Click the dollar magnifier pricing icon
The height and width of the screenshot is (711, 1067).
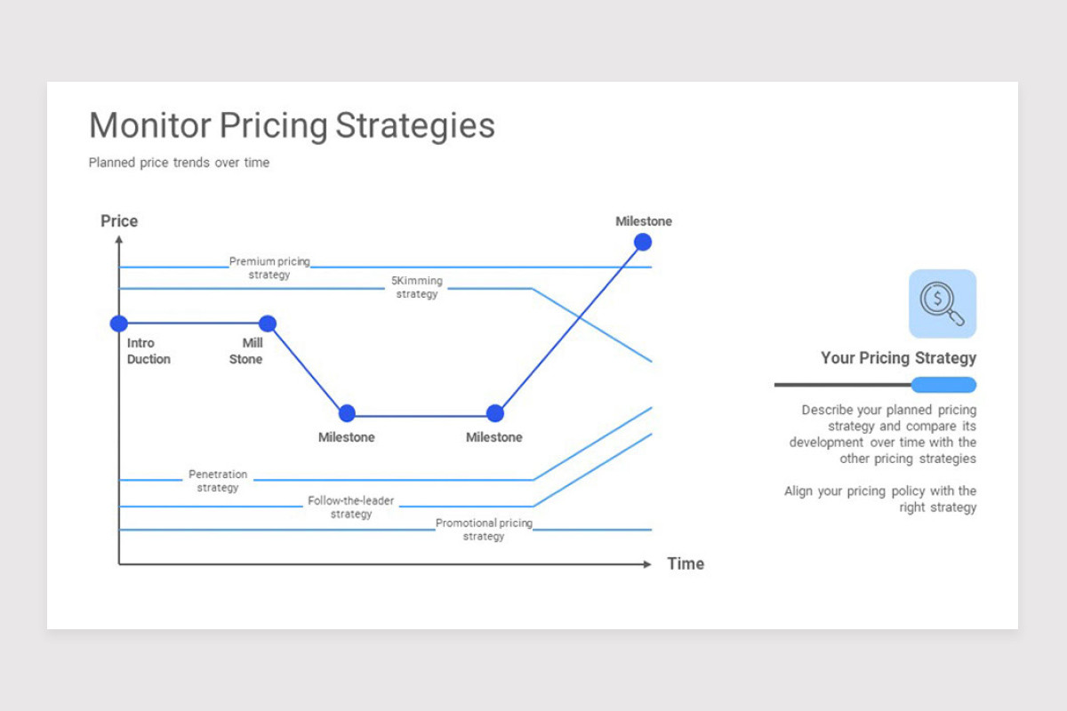point(943,304)
